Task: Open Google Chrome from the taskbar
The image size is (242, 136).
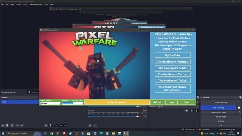Action: pos(52,133)
